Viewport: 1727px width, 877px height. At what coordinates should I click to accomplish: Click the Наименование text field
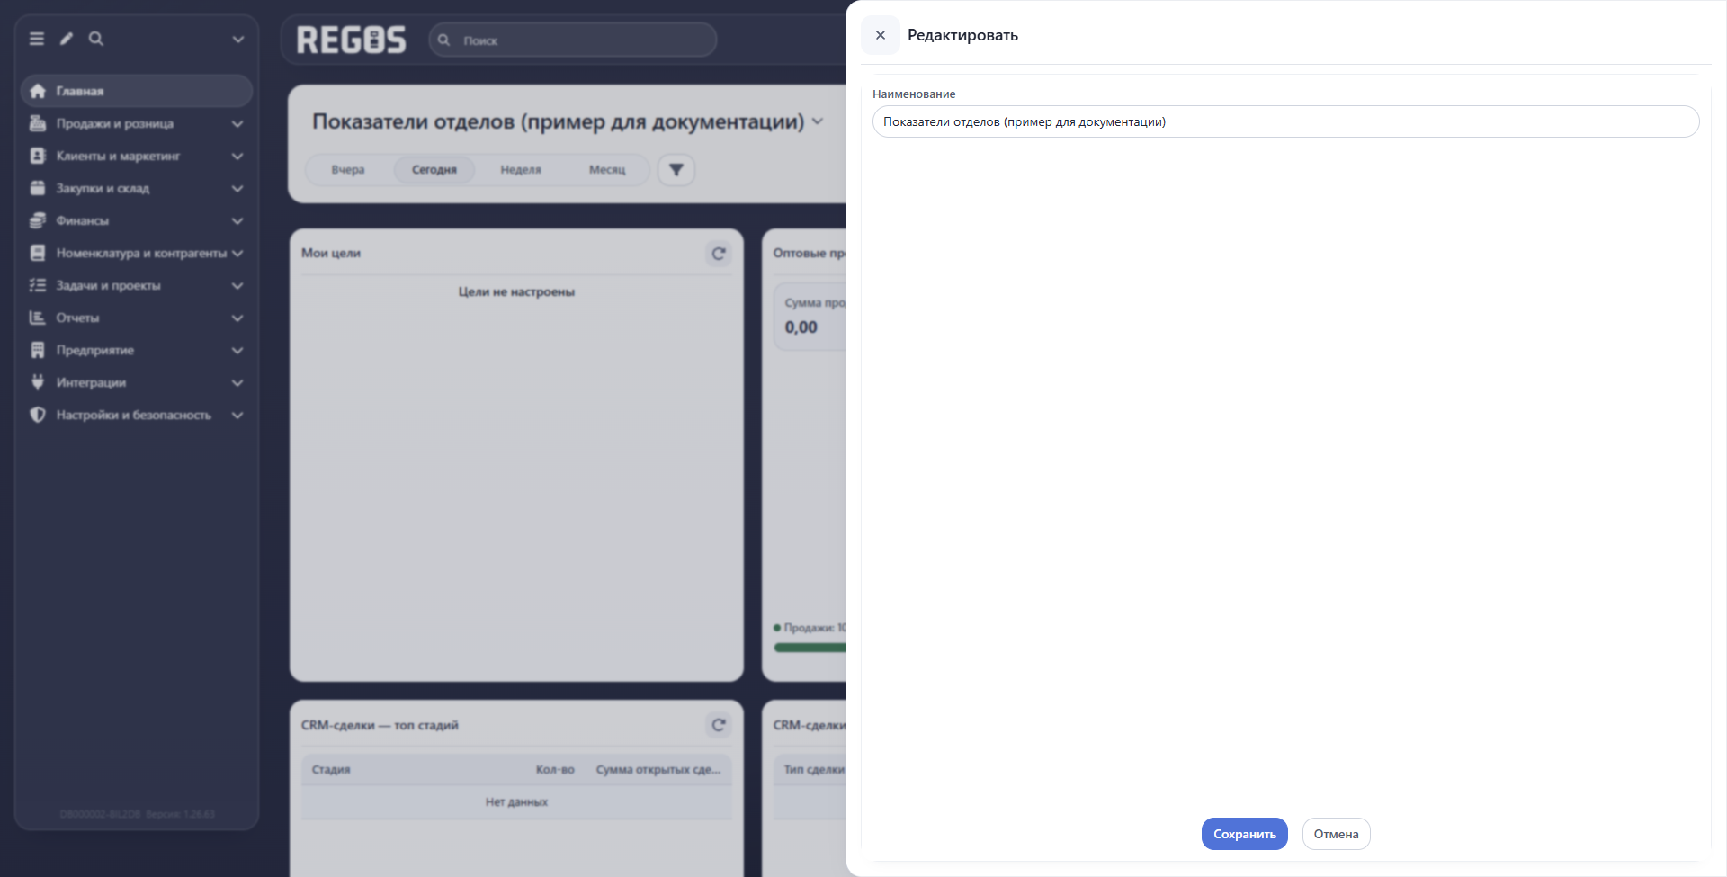(x=1286, y=121)
